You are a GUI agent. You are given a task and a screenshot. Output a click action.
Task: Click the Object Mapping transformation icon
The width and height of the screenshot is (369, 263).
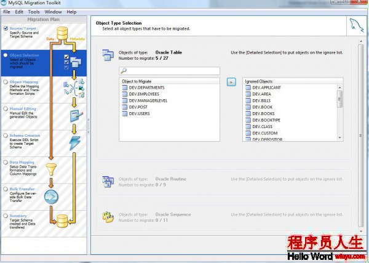pyautogui.click(x=74, y=88)
